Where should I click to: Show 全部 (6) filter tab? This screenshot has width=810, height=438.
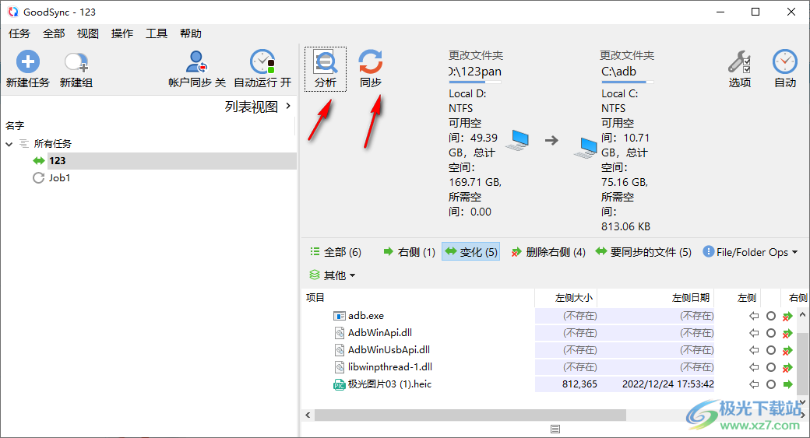coord(335,252)
